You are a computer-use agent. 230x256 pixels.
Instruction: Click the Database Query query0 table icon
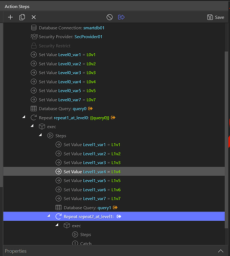coord(34,109)
